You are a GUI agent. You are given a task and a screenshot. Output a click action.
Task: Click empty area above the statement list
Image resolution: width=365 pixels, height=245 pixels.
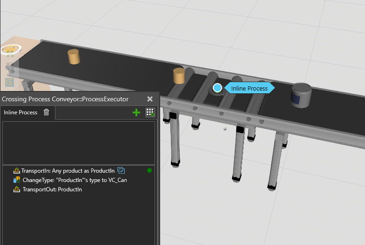pyautogui.click(x=78, y=142)
